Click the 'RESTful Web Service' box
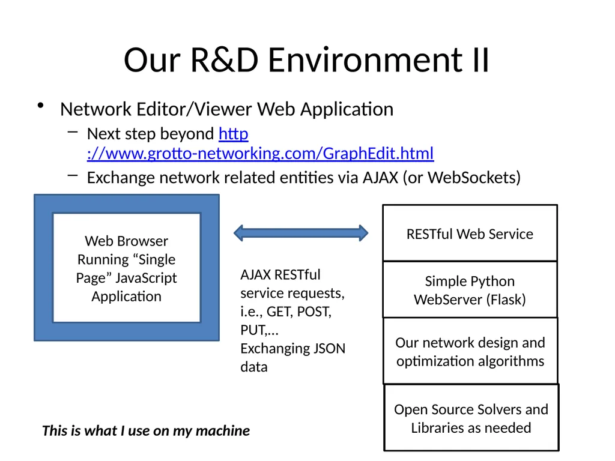615x461 pixels. (x=470, y=233)
